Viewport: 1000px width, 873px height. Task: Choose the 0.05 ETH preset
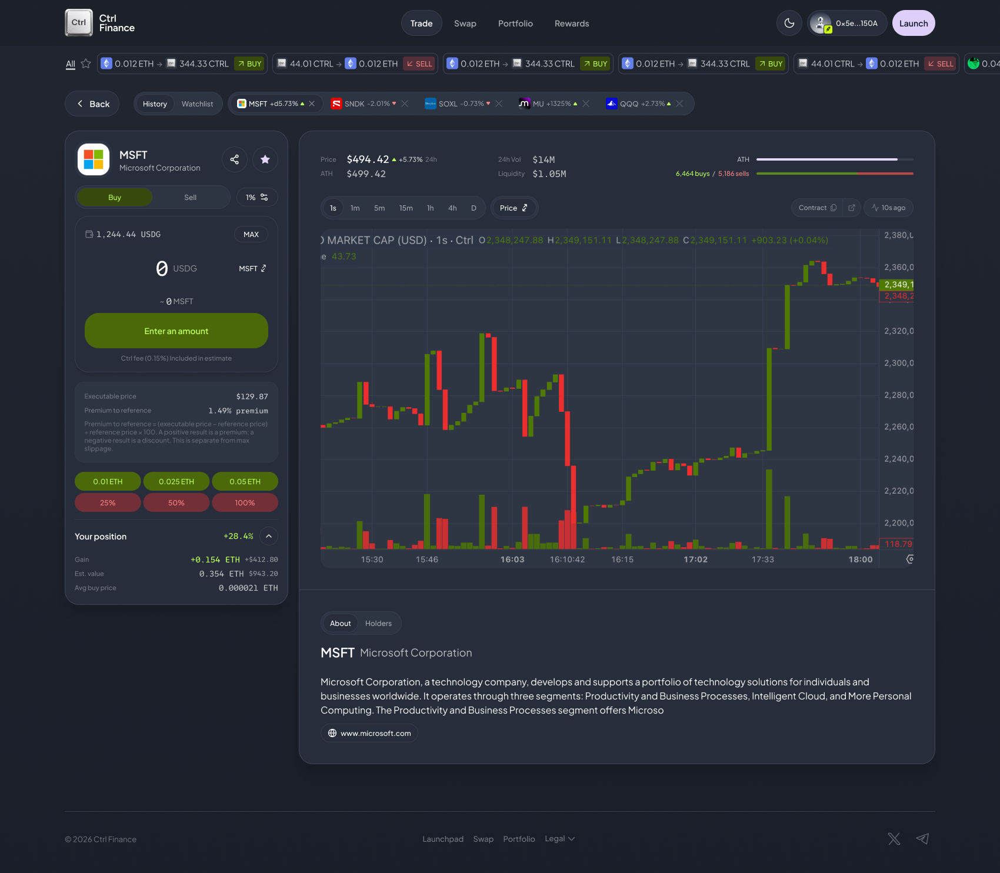(x=245, y=481)
